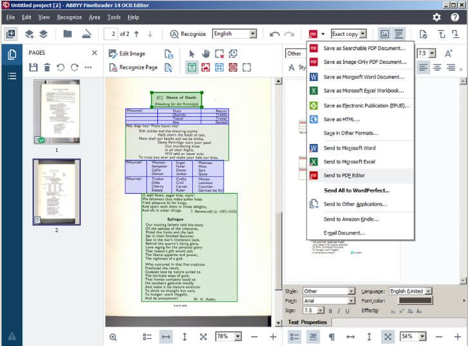Screen dimensions: 468x346
Task: Click the warning triangle icon
Action: pyautogui.click(x=12, y=336)
